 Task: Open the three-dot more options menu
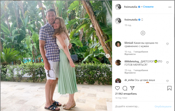tap(170, 7)
